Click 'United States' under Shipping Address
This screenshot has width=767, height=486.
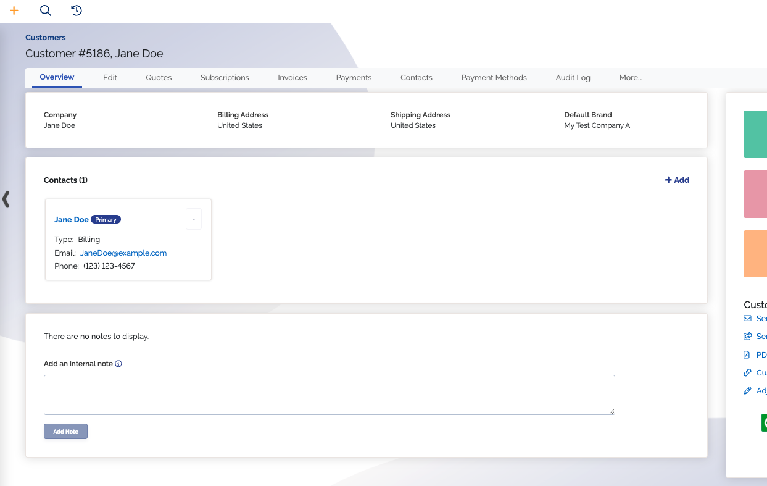(413, 125)
